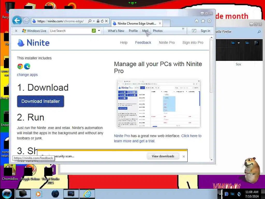The width and height of the screenshot is (265, 199).
Task: Click the security lock icon in address bar
Action: (x=98, y=21)
